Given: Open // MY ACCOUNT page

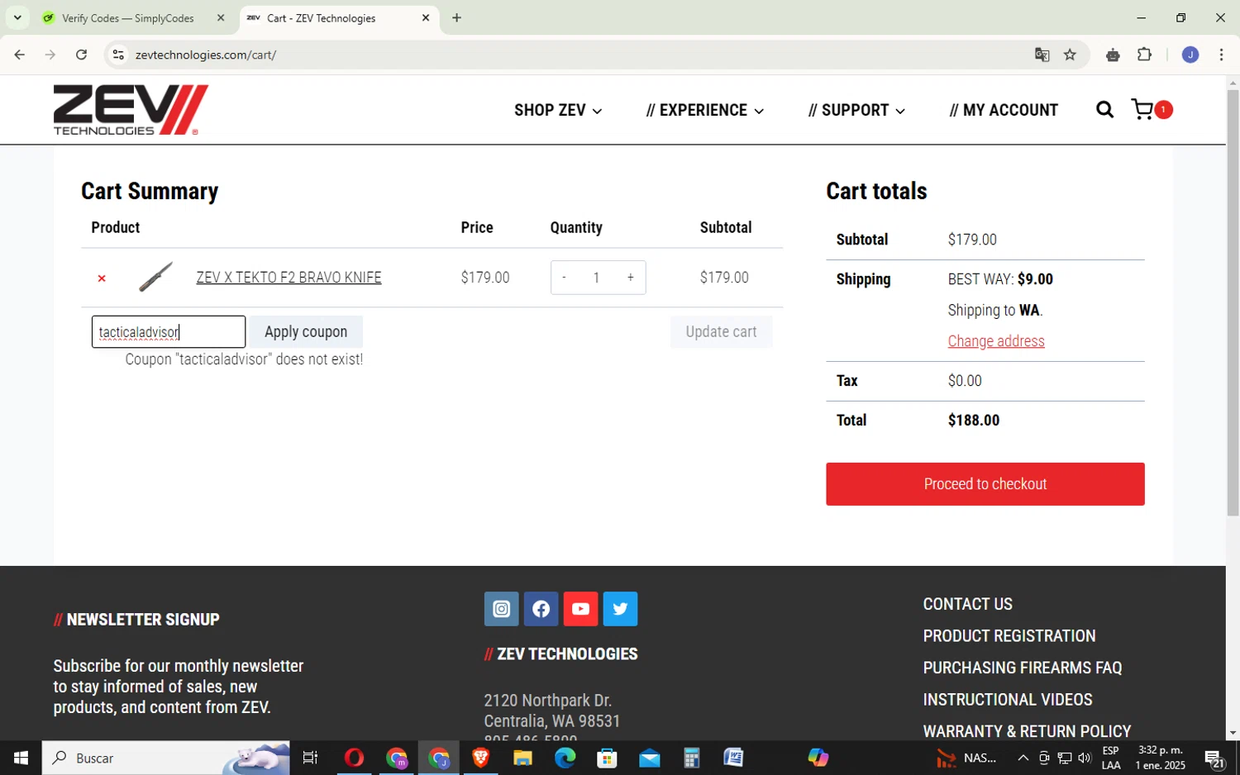Looking at the screenshot, I should point(1004,110).
